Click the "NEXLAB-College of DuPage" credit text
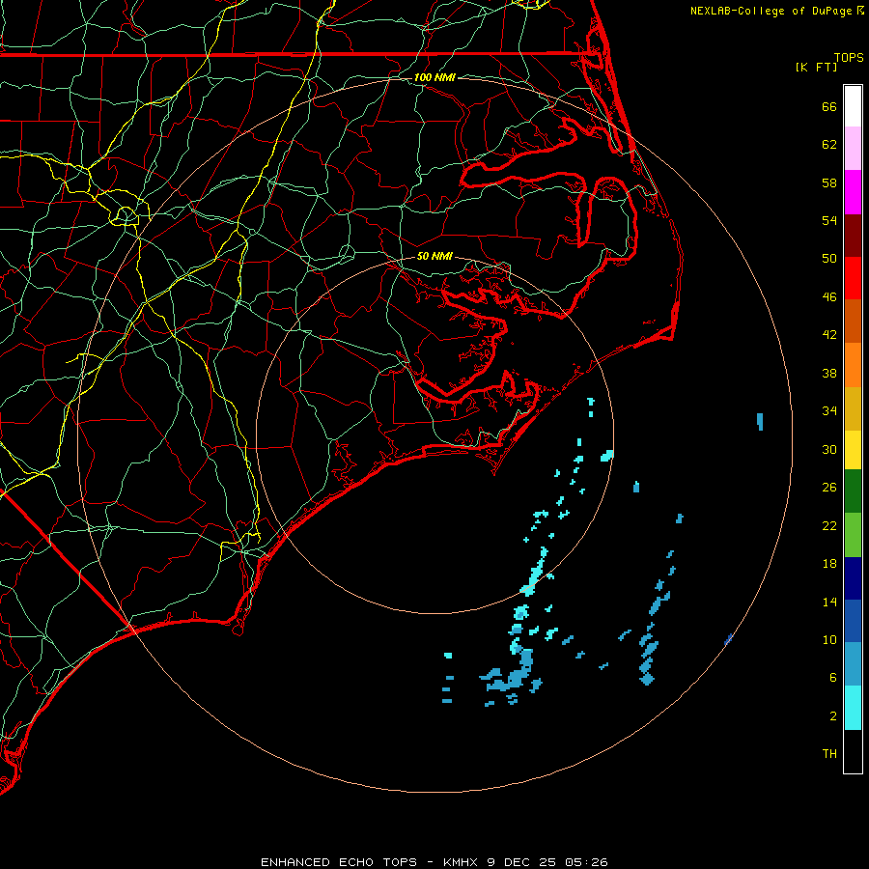Viewport: 869px width, 869px height. (x=771, y=11)
